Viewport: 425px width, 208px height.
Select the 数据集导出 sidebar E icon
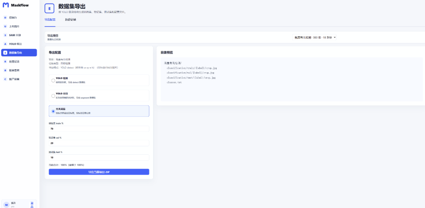tap(5, 53)
